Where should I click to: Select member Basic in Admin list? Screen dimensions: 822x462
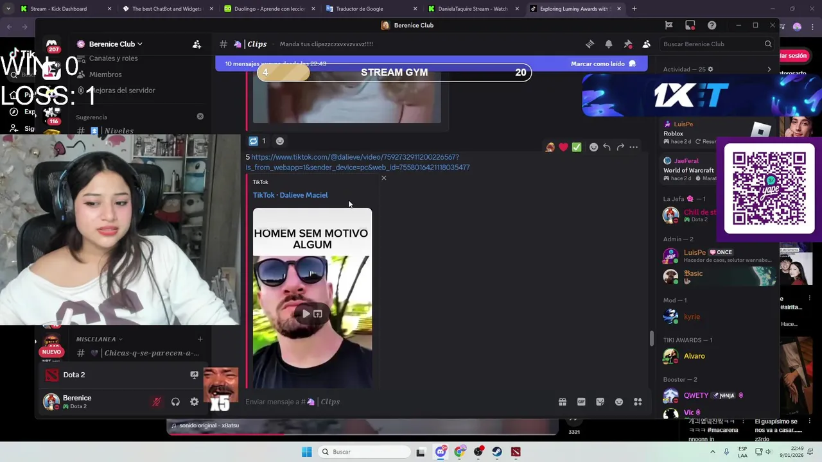coord(718,277)
